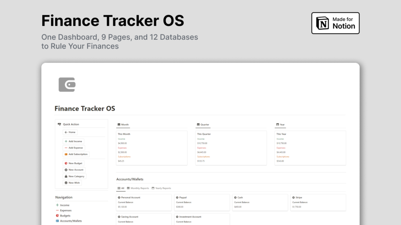Open the This Month summary card
The height and width of the screenshot is (225, 401).
pos(151,147)
